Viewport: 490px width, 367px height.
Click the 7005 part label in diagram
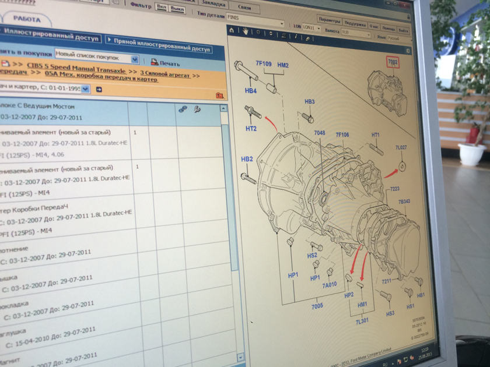pos(317,306)
